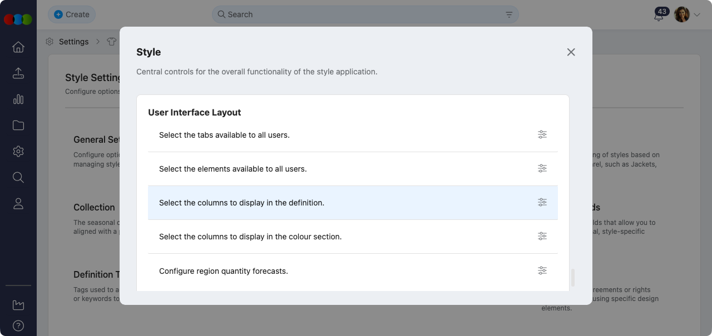Open the Analytics bar-chart icon
Screen dimensions: 712x336
point(18,99)
